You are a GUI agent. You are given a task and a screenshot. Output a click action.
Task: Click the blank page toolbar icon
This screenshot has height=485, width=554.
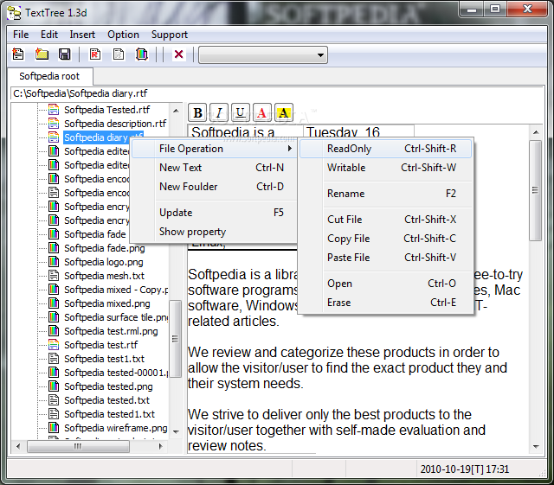point(119,54)
